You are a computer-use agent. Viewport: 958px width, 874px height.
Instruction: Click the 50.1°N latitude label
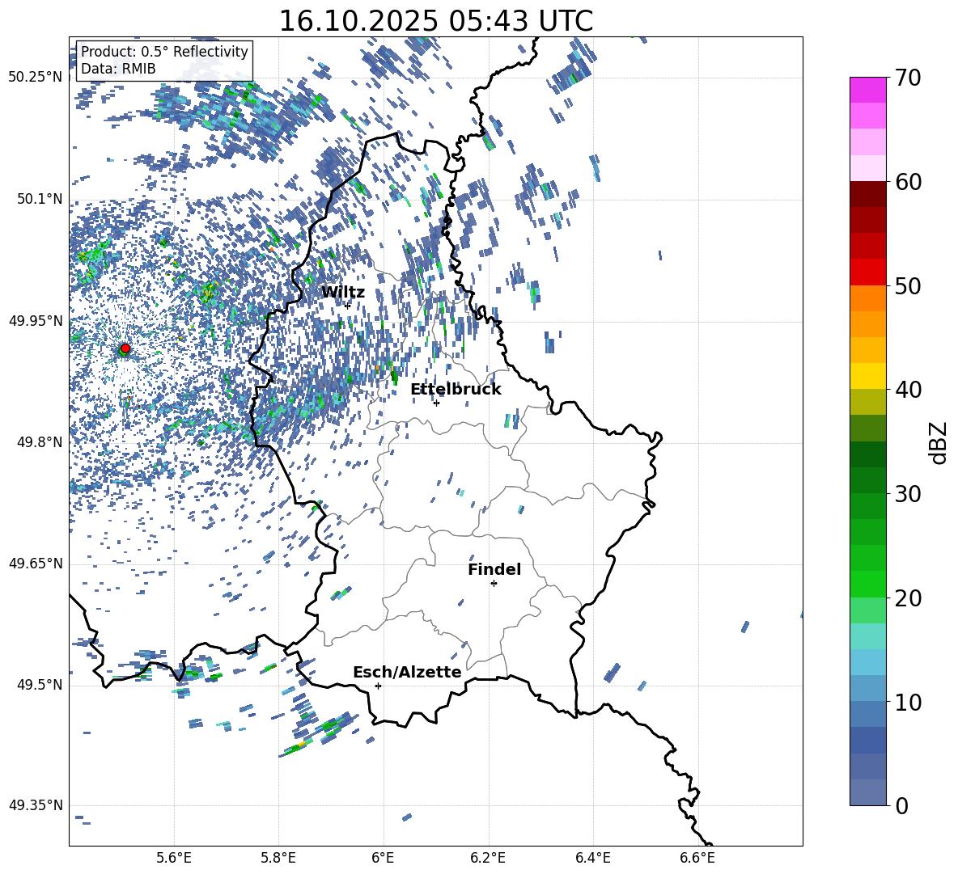pyautogui.click(x=39, y=199)
